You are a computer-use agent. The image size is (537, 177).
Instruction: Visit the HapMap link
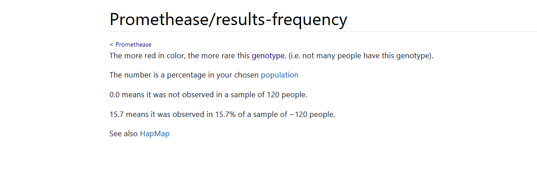(155, 134)
